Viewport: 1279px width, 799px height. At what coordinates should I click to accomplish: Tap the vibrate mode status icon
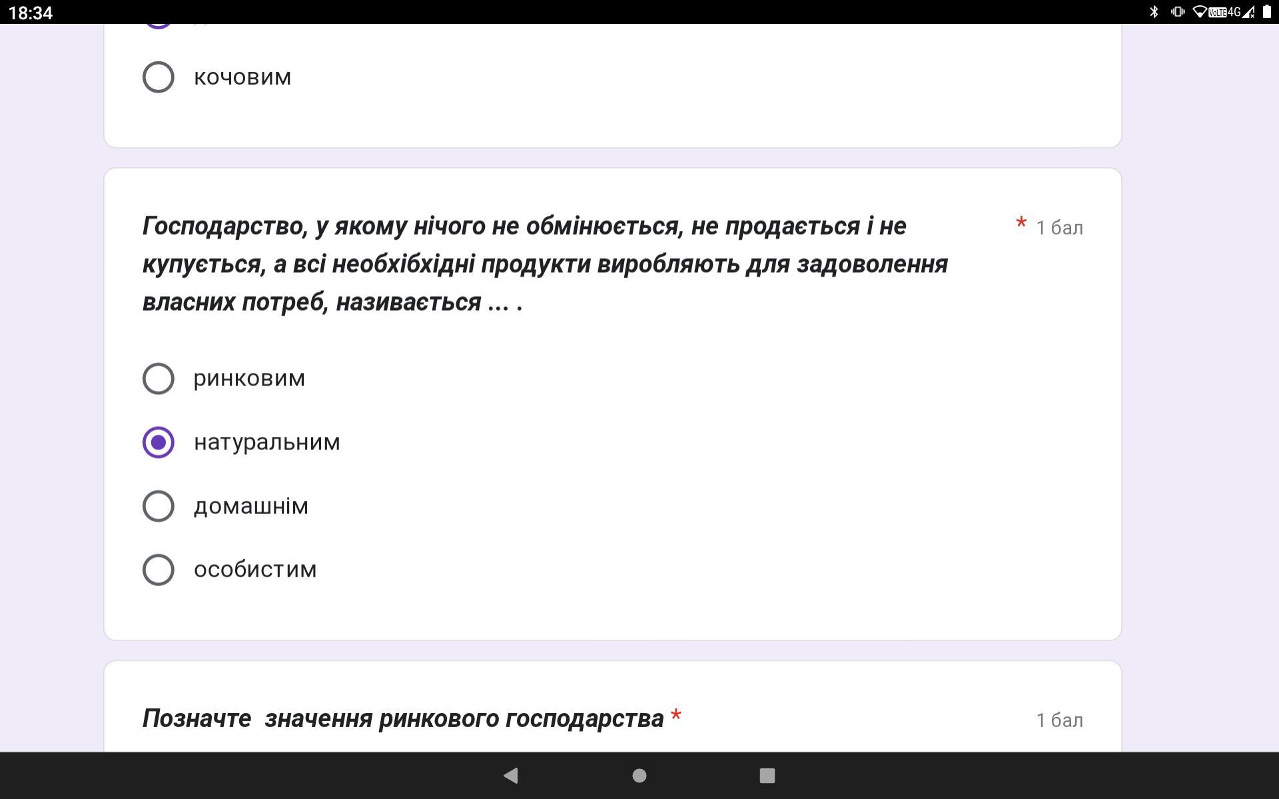click(1177, 12)
